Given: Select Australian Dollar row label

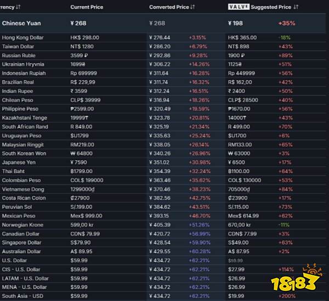Looking at the screenshot, I should click(x=21, y=252).
